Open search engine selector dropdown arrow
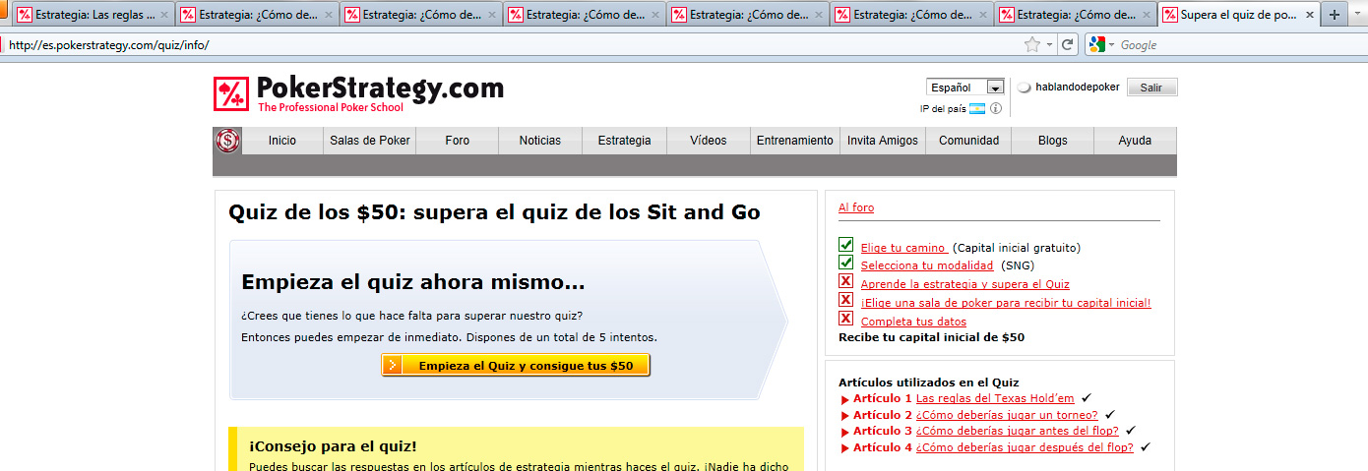Screen dimensions: 1368x471 1111,45
